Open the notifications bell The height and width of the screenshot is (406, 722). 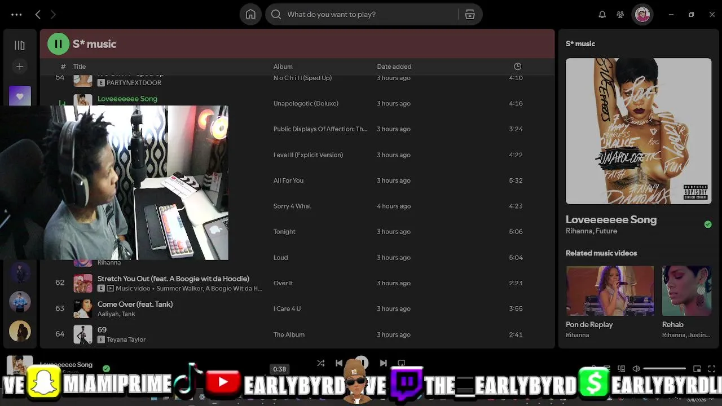coord(602,15)
